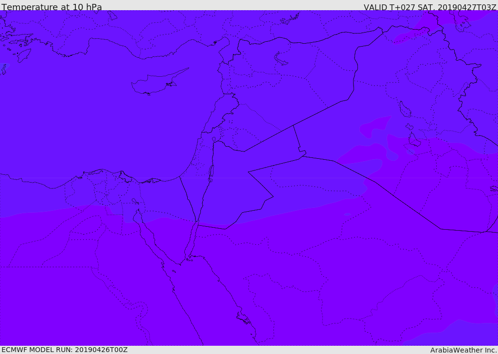Click the 'Temperature at 10 hPa' title text
The image size is (498, 354).
tap(52, 7)
